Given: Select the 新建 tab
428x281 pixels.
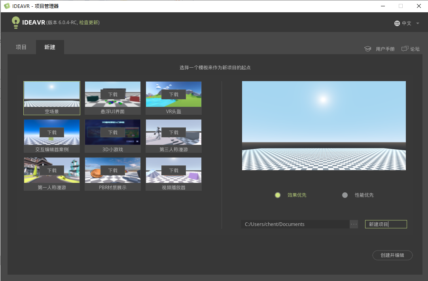Looking at the screenshot, I should 50,47.
